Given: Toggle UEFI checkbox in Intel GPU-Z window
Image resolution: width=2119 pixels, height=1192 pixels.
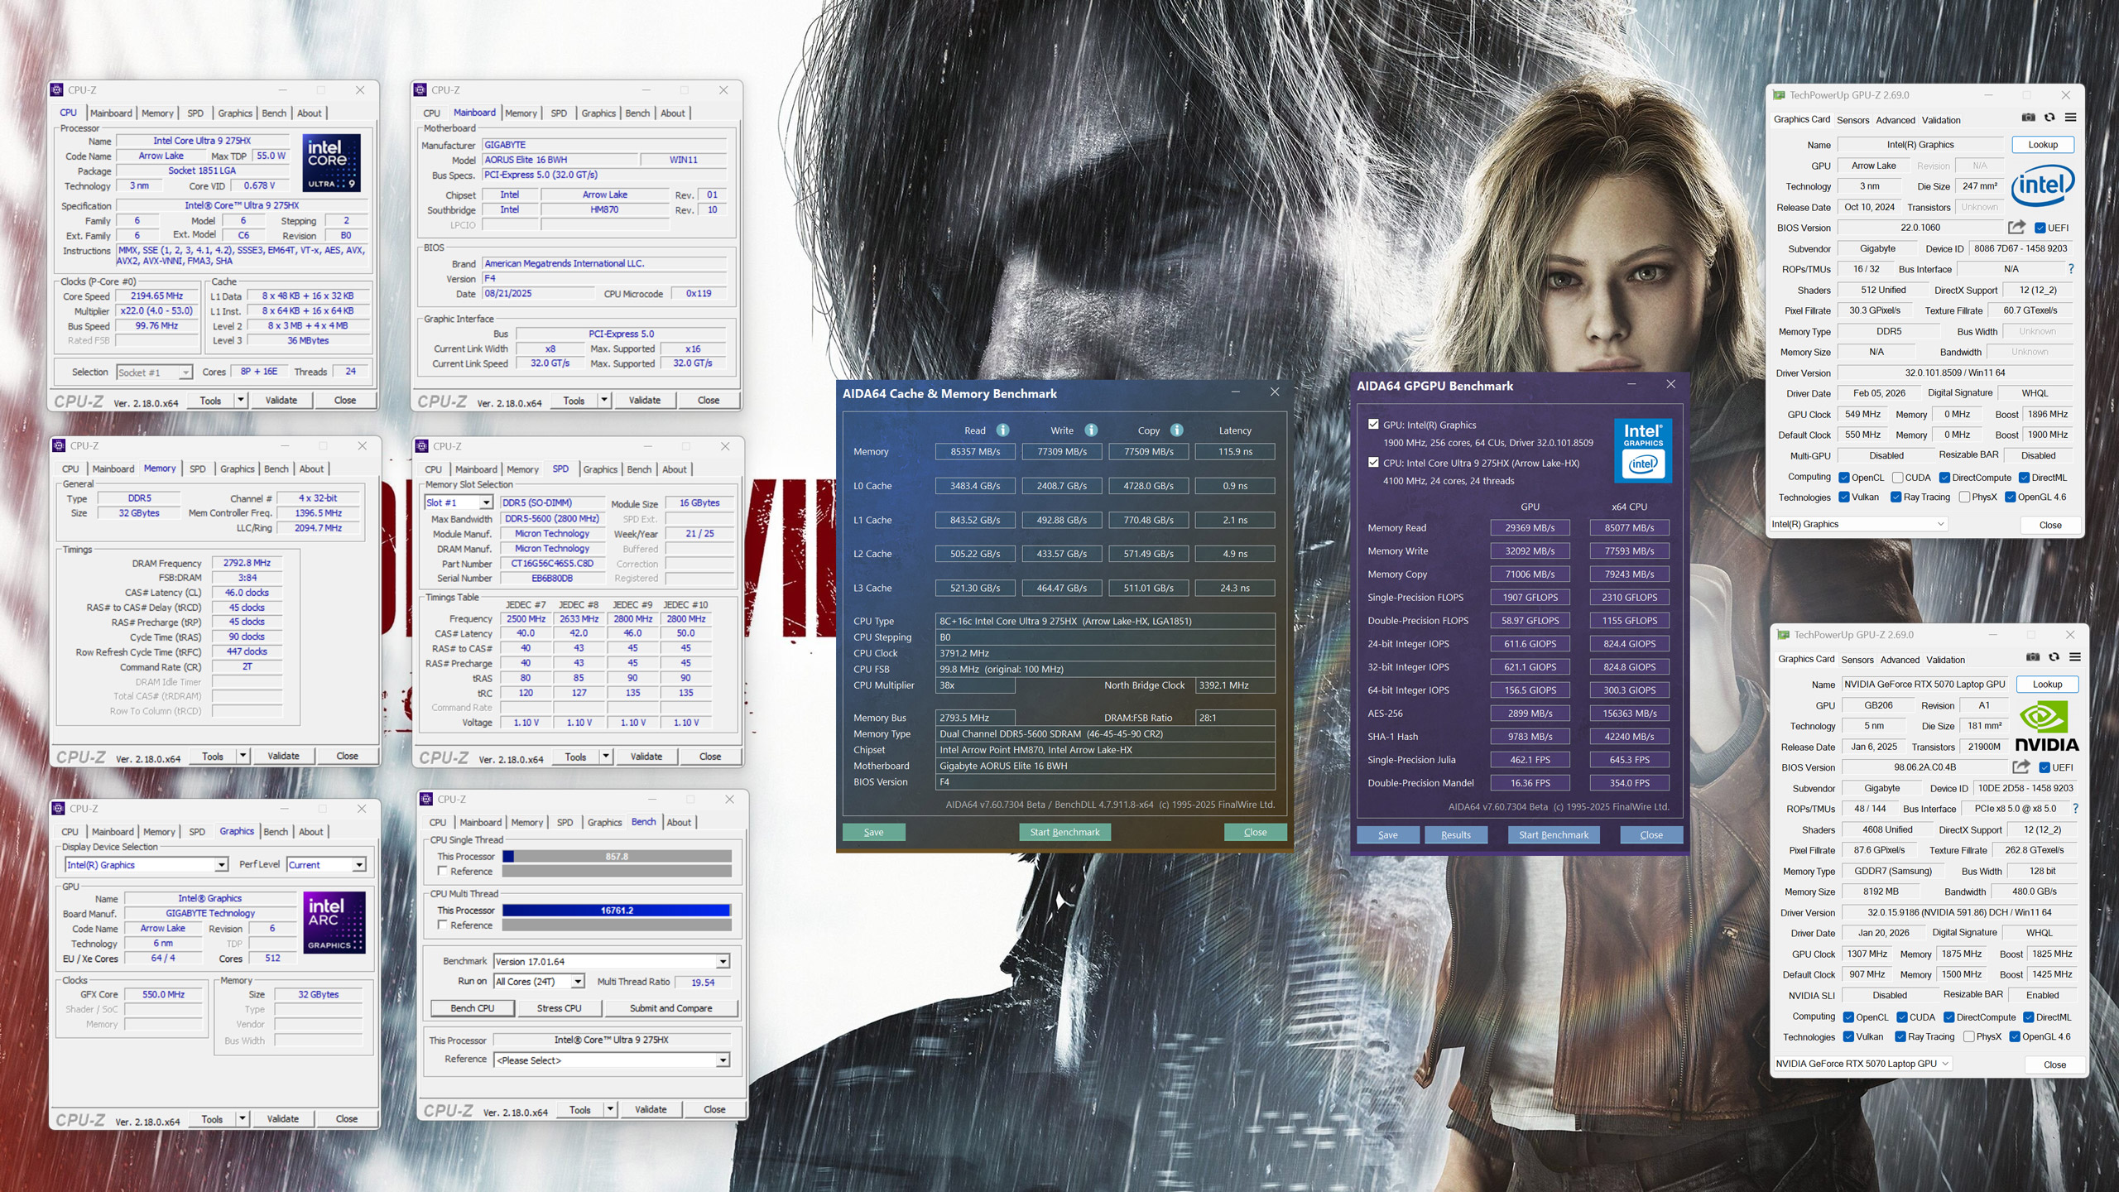Looking at the screenshot, I should 2040,228.
